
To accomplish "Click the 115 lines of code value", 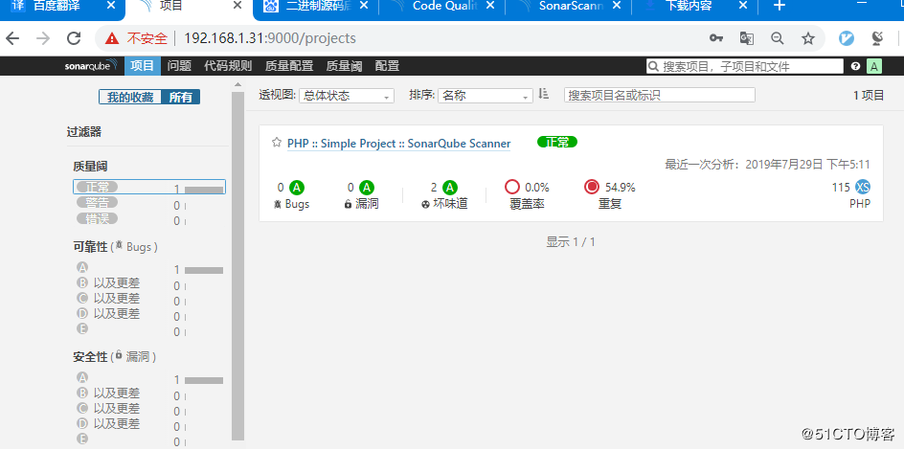I will tap(841, 188).
